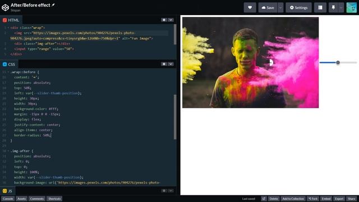Fork this pen
Image resolution: width=359 pixels, height=202 pixels.
click(313, 199)
